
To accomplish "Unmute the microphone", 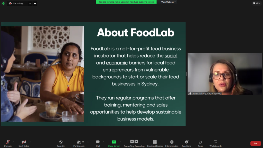I will [8, 143].
